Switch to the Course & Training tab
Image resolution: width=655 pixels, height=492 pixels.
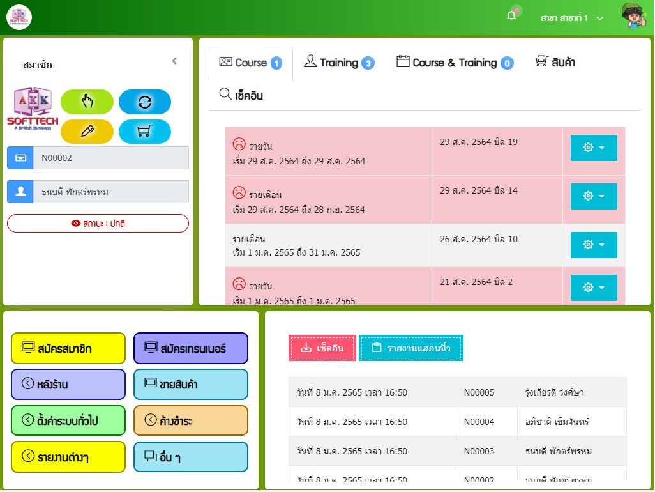pyautogui.click(x=455, y=63)
